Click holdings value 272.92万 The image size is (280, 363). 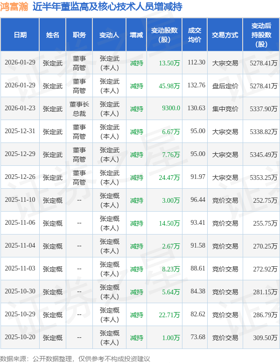(265, 269)
